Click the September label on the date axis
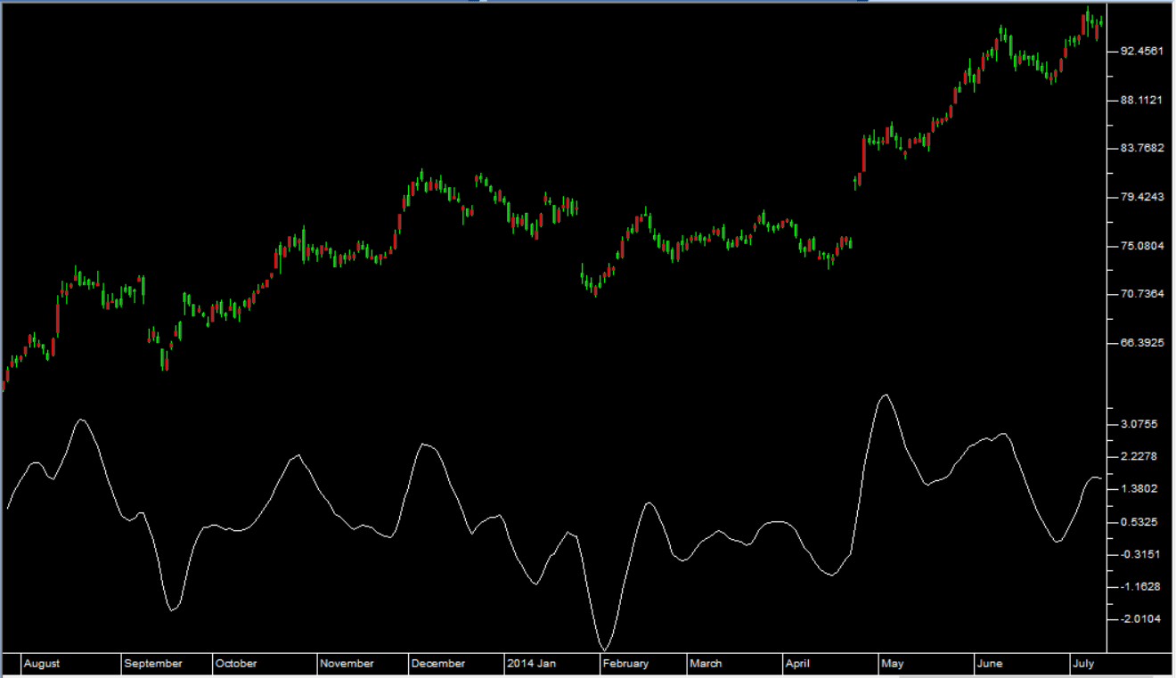The height and width of the screenshot is (678, 1176). pos(153,664)
